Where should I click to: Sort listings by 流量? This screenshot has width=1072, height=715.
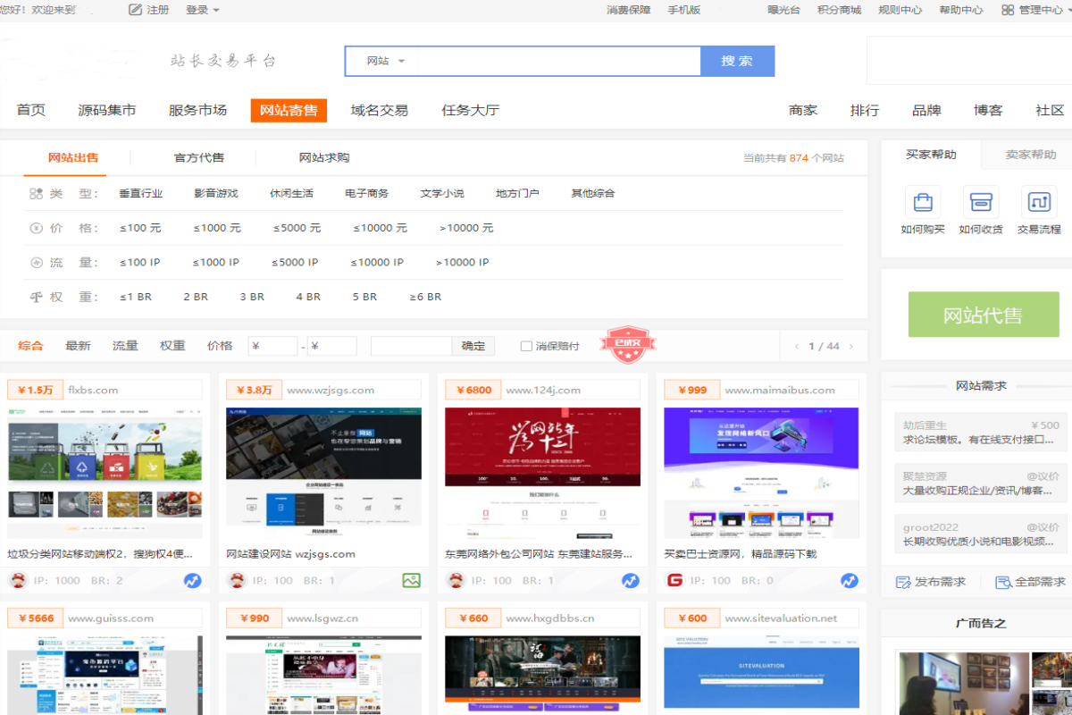coord(125,346)
